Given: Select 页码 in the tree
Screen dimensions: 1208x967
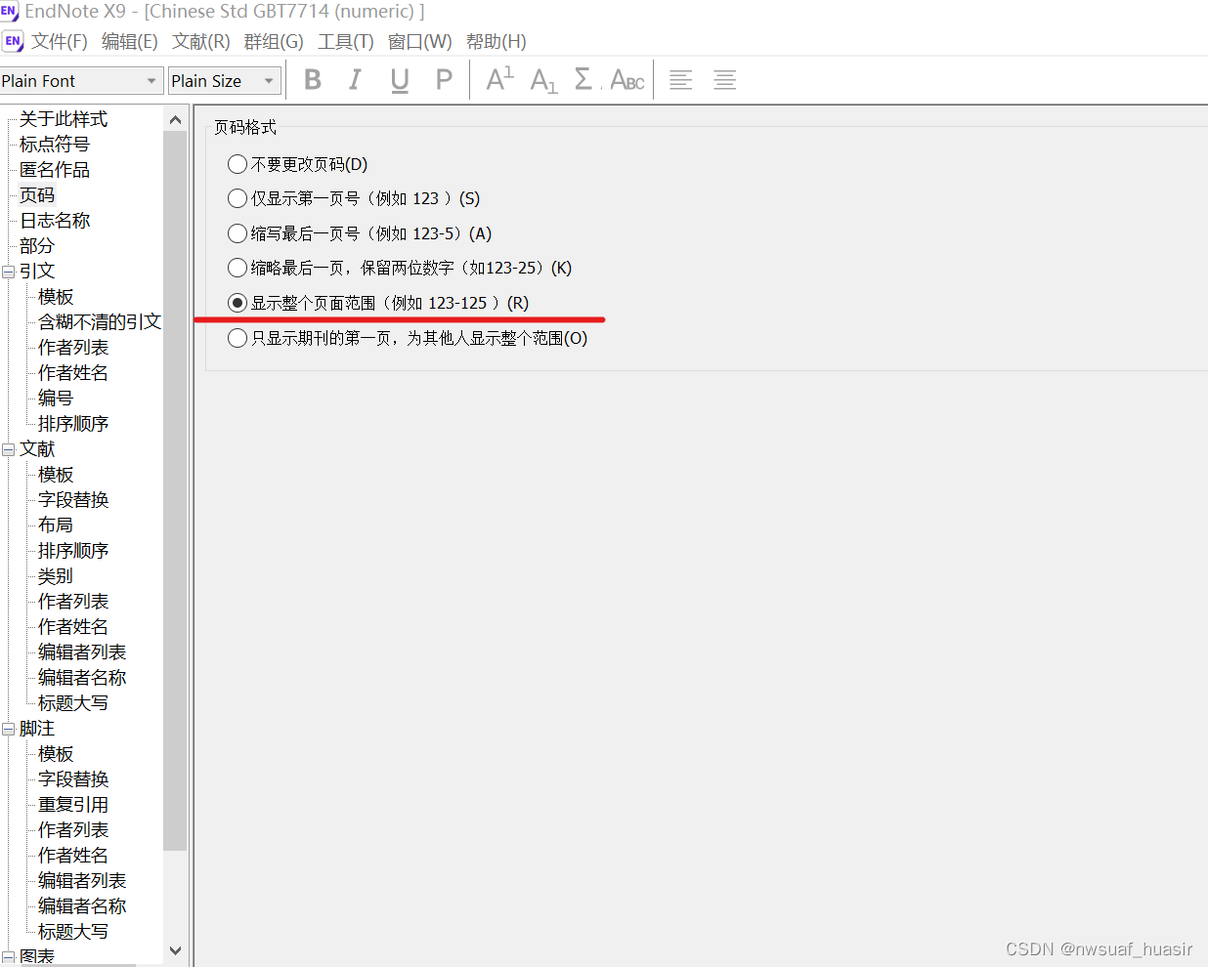Looking at the screenshot, I should pos(37,195).
